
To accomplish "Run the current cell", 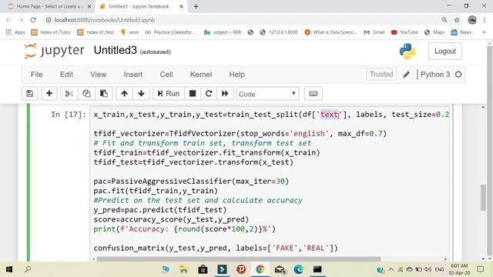I will pos(169,94).
